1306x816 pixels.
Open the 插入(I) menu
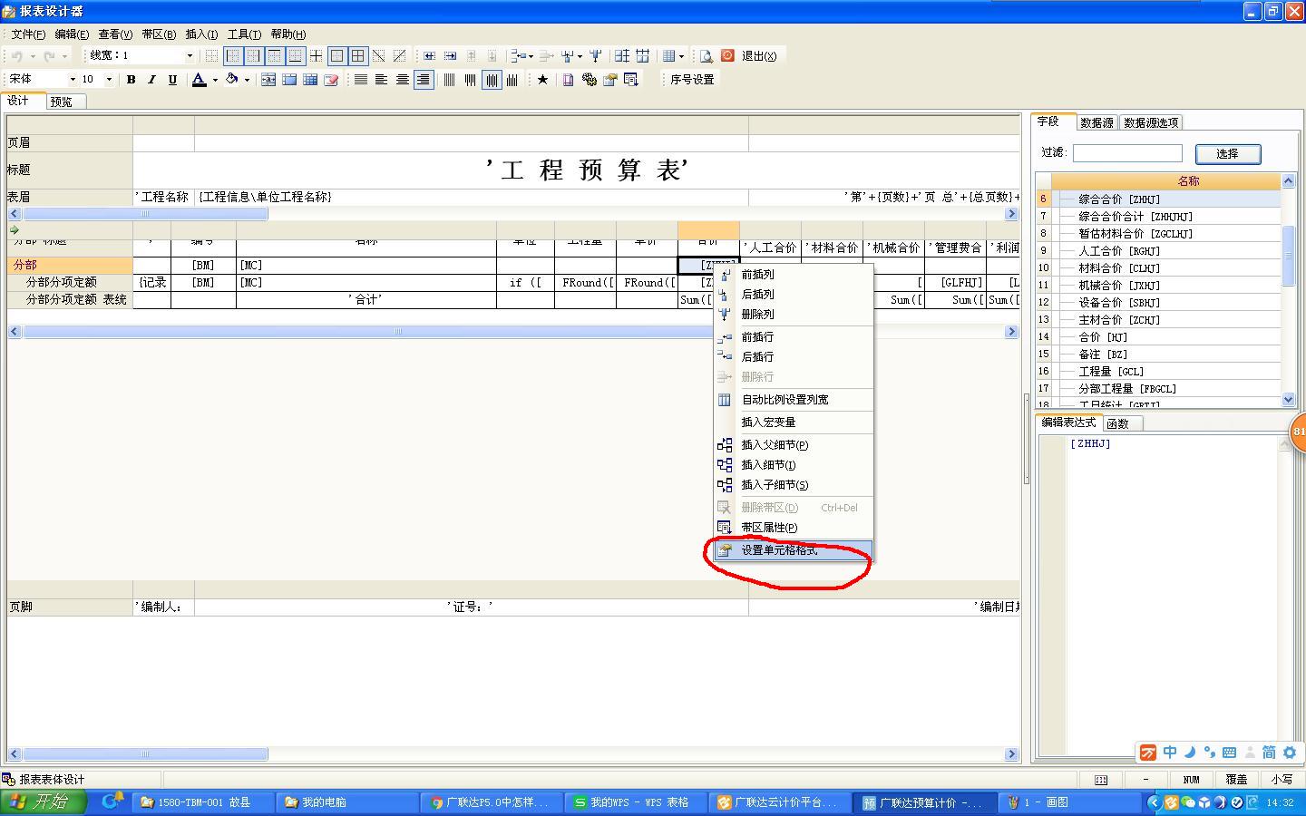coord(201,34)
